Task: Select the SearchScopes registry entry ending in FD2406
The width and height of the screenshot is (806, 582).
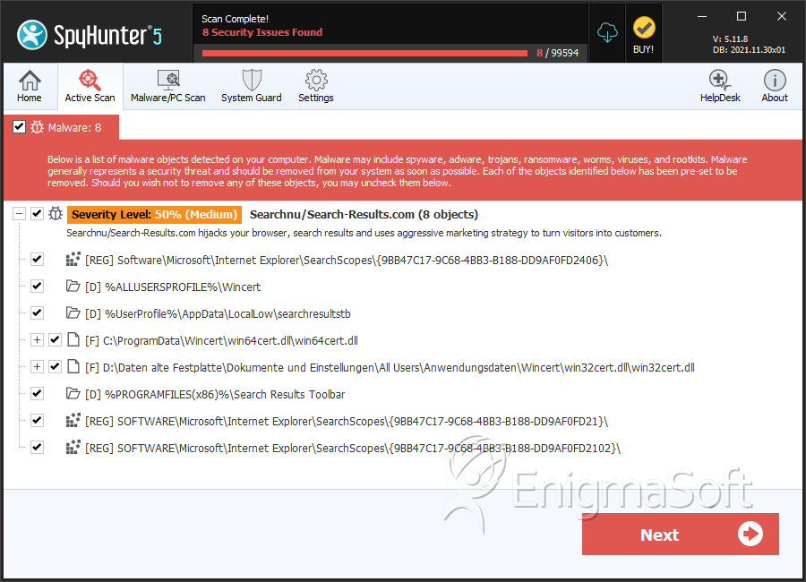Action: point(347,260)
